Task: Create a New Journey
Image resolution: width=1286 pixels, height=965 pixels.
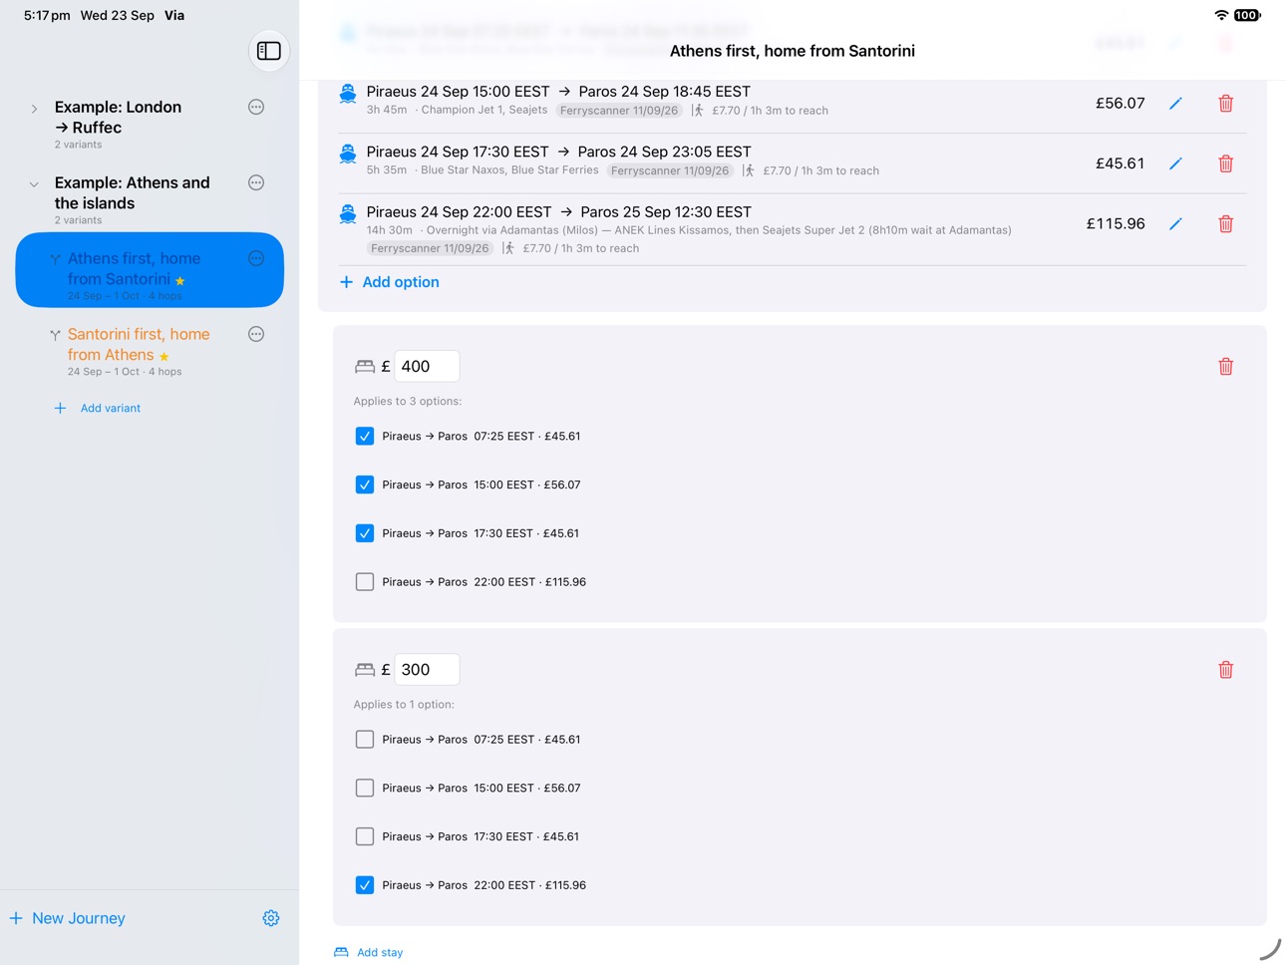Action: click(68, 918)
